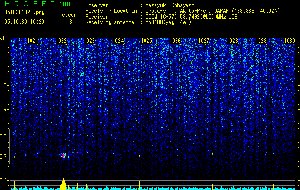300x190 pixels.
Task: Click the 1024 time marker
Action: pyautogui.click(x=118, y=41)
